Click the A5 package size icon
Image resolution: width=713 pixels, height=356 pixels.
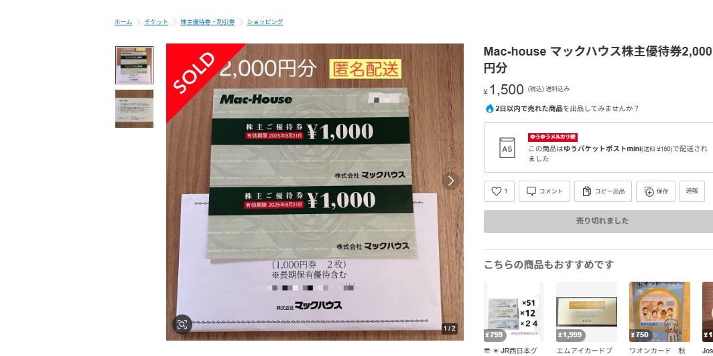pyautogui.click(x=507, y=148)
